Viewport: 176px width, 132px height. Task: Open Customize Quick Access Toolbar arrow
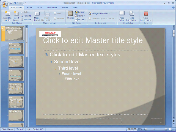tap(26, 3)
